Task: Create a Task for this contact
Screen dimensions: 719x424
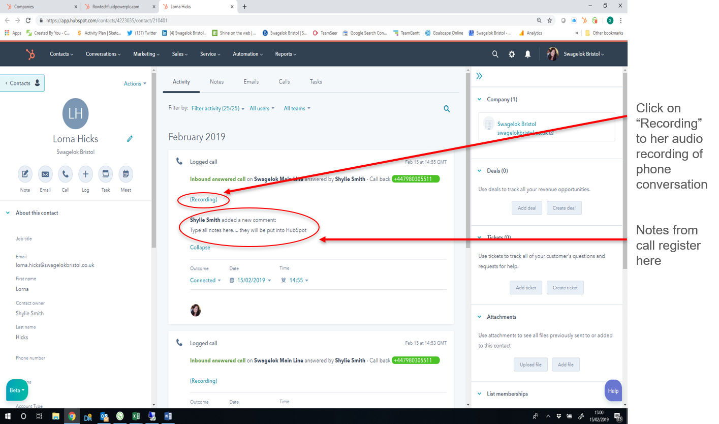Action: coord(106,174)
